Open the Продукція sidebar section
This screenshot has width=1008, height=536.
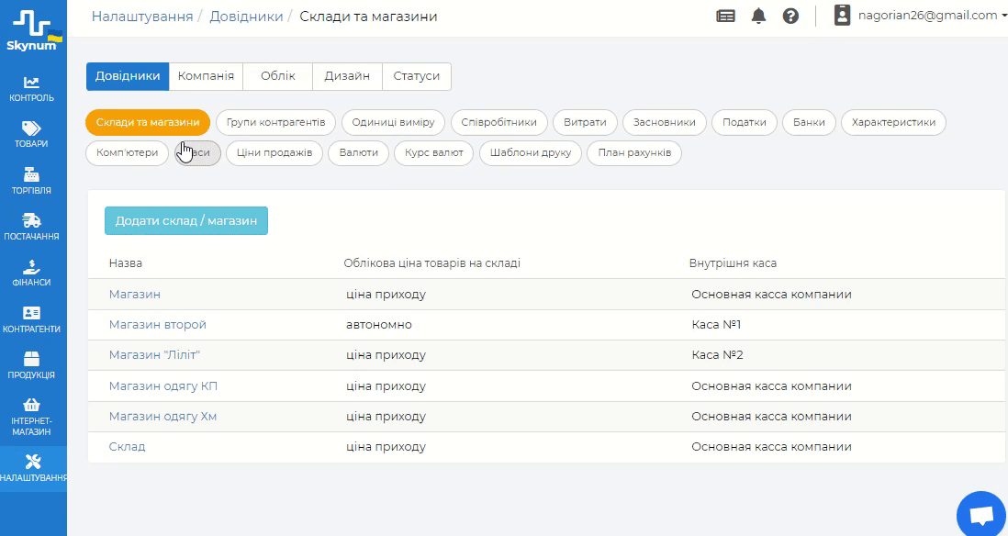(32, 365)
